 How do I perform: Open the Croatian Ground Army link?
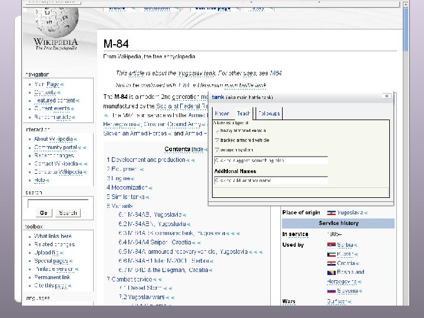tap(173, 124)
